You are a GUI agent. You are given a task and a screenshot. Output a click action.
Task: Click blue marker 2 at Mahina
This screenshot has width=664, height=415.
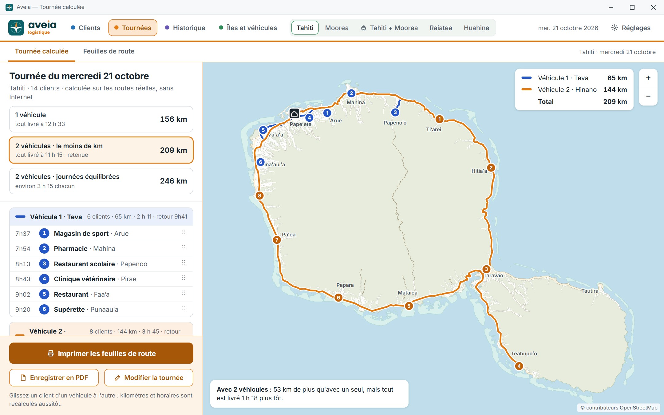click(x=351, y=93)
